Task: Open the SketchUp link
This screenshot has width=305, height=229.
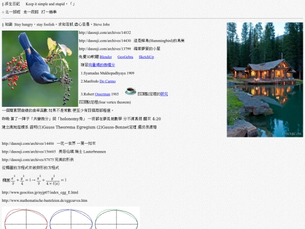Action: click(146, 57)
